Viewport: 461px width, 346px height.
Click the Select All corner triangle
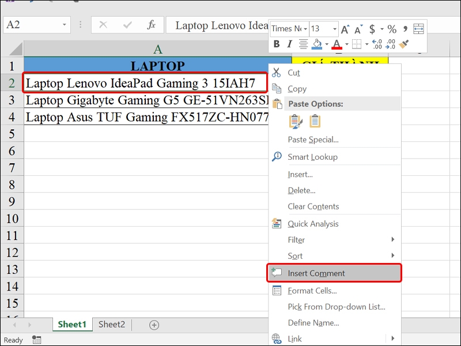pyautogui.click(x=16, y=49)
